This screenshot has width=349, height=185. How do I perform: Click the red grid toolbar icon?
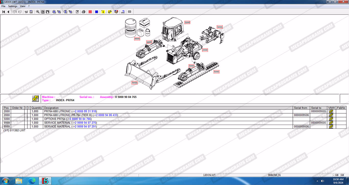90,12
